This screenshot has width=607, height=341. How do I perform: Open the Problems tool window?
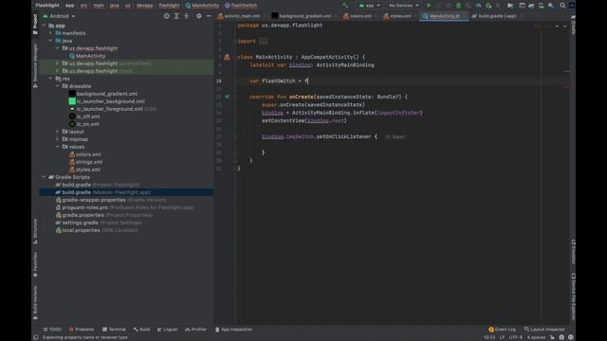point(82,330)
